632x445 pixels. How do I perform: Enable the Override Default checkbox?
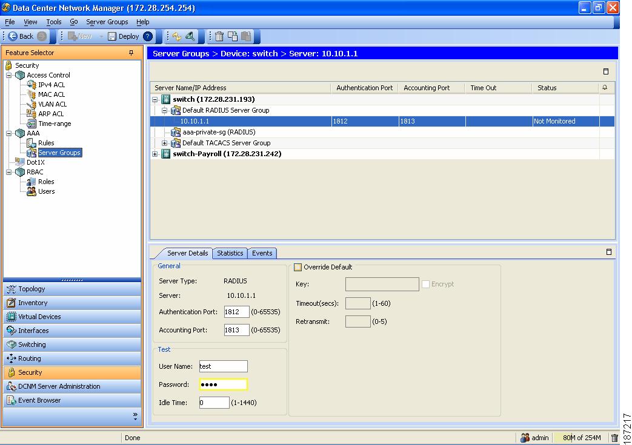297,266
